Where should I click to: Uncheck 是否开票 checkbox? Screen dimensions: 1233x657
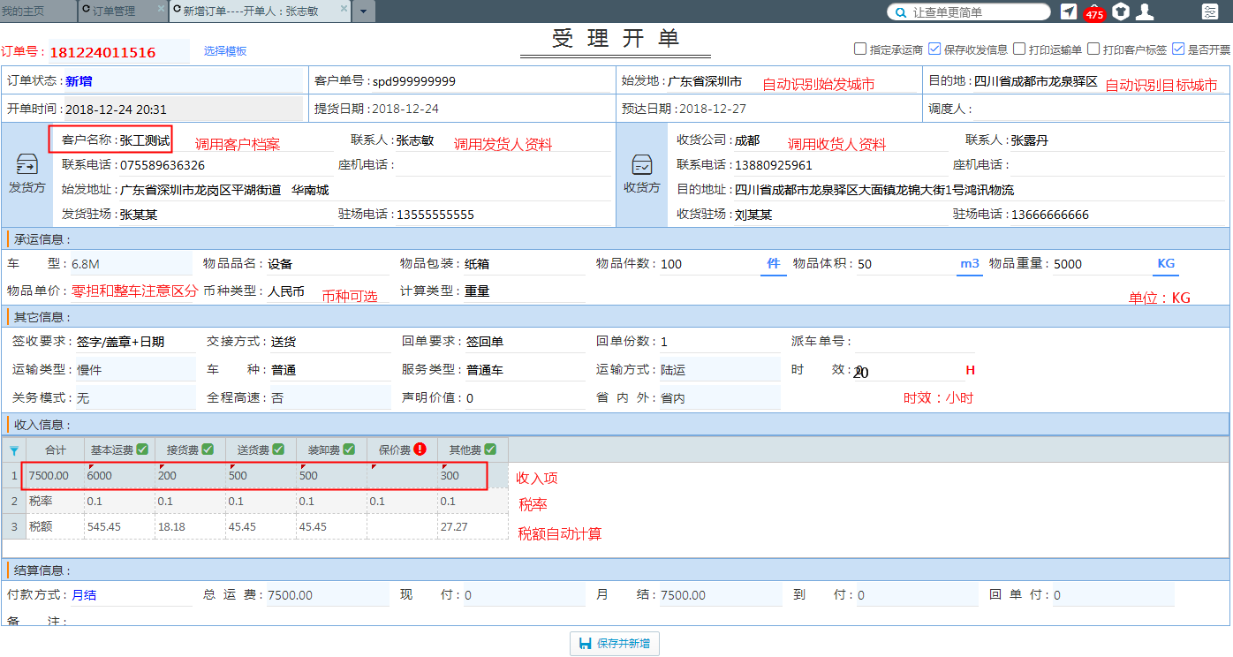point(1178,49)
